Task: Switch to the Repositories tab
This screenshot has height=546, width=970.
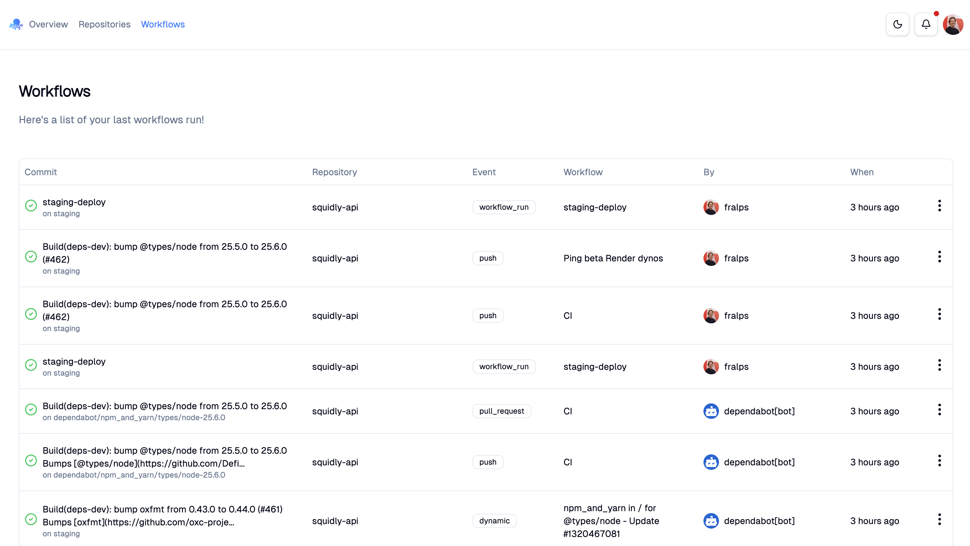Action: [x=104, y=24]
